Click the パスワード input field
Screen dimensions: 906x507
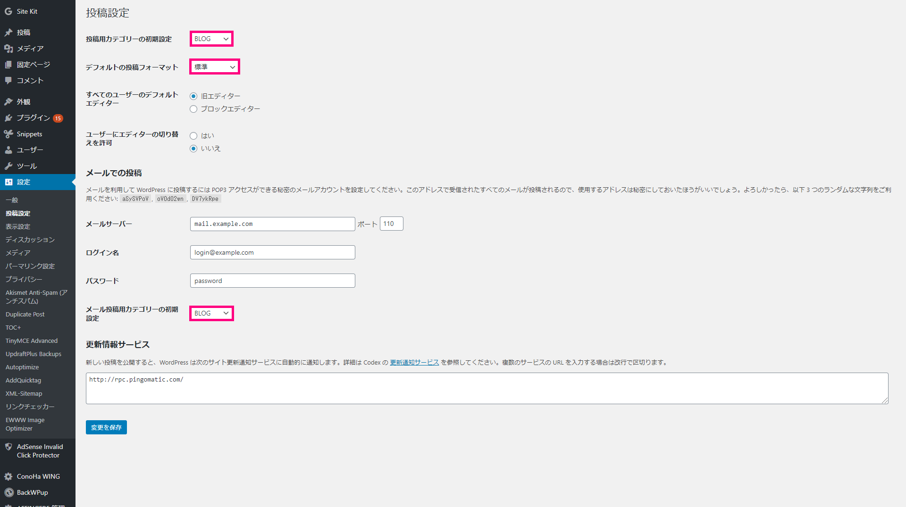pos(272,281)
